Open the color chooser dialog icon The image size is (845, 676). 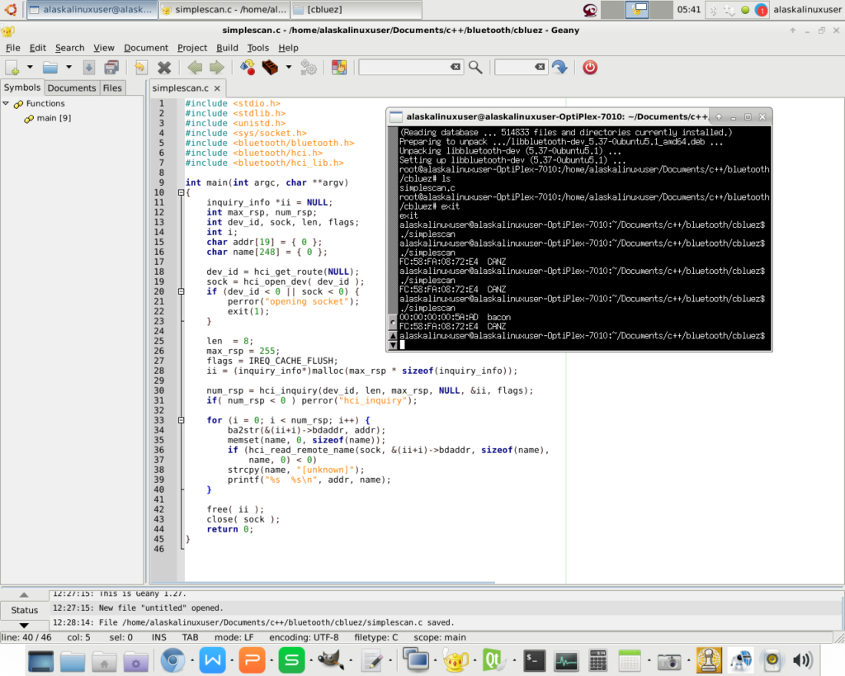[338, 68]
